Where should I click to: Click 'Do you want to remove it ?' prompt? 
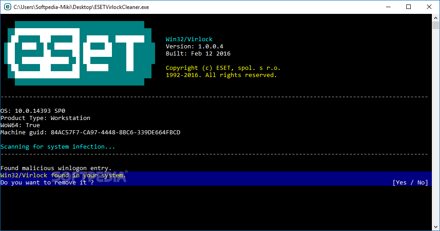pyautogui.click(x=47, y=183)
